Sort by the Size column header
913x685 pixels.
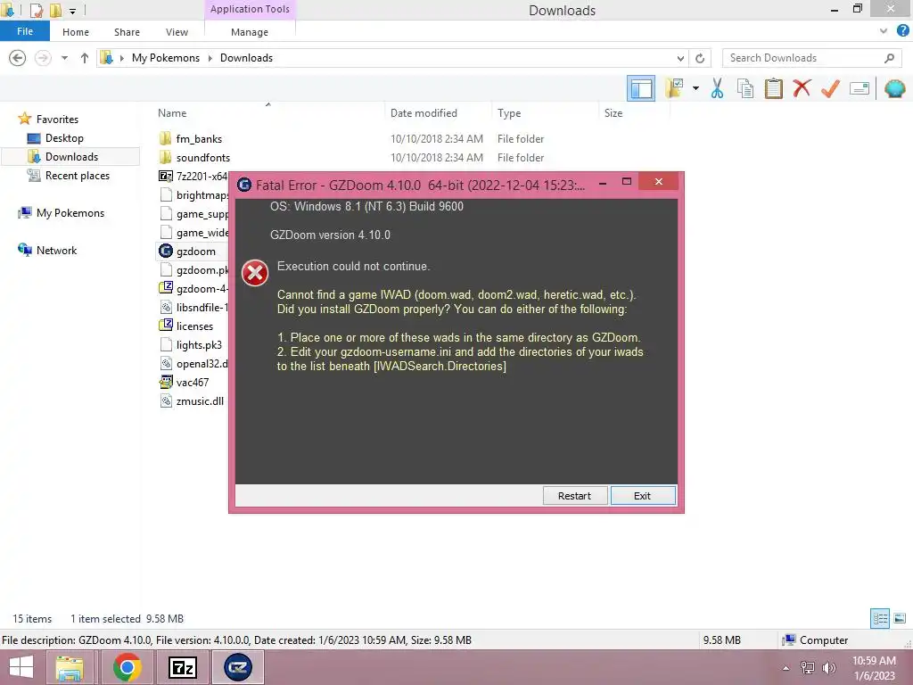coord(613,113)
